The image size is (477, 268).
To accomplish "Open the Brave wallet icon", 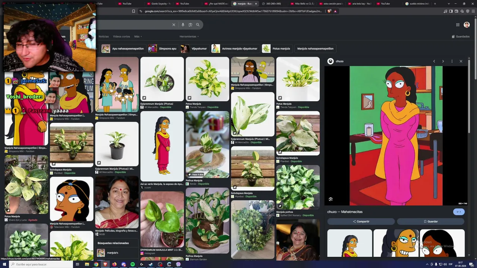I will [x=457, y=11].
